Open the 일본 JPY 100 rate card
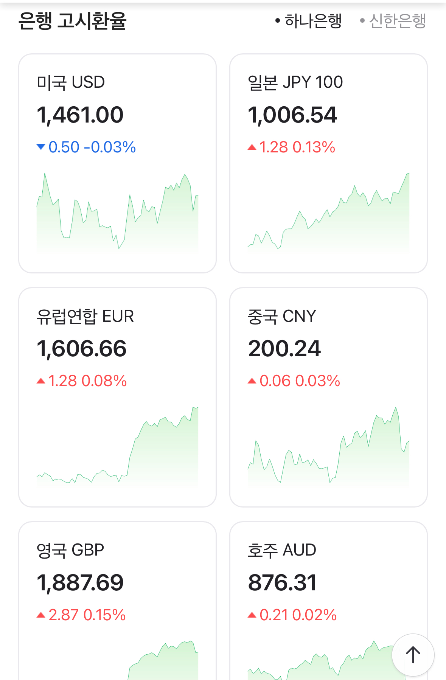The width and height of the screenshot is (446, 680). tap(328, 163)
